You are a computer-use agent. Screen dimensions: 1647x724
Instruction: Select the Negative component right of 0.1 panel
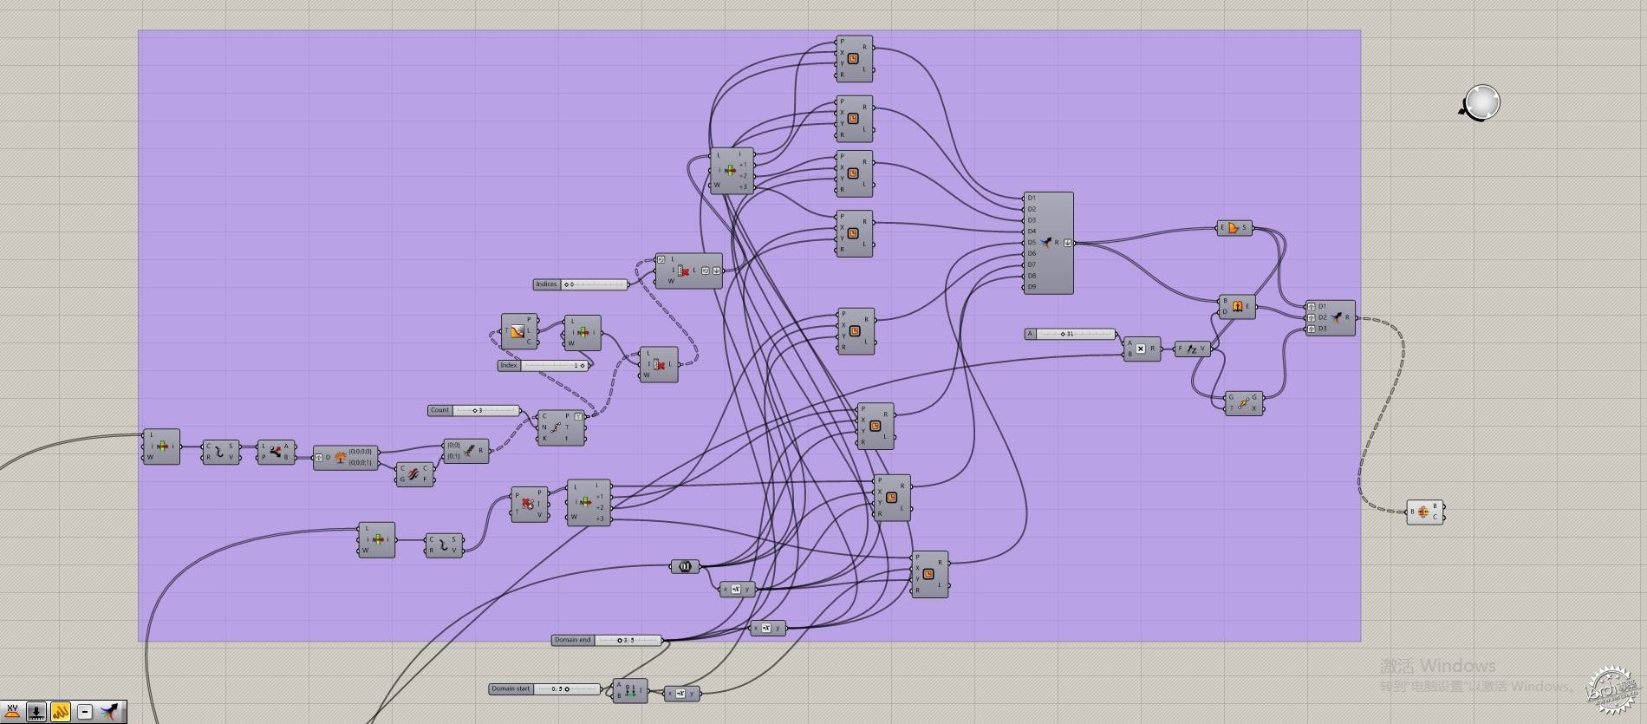tap(737, 590)
